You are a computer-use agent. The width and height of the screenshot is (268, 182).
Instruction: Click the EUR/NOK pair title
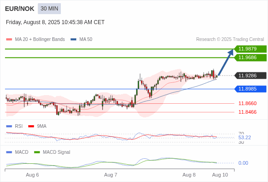tap(20, 9)
